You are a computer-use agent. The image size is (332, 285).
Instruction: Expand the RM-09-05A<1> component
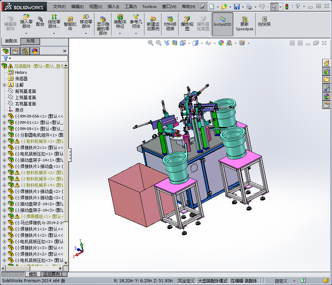(x=4, y=116)
